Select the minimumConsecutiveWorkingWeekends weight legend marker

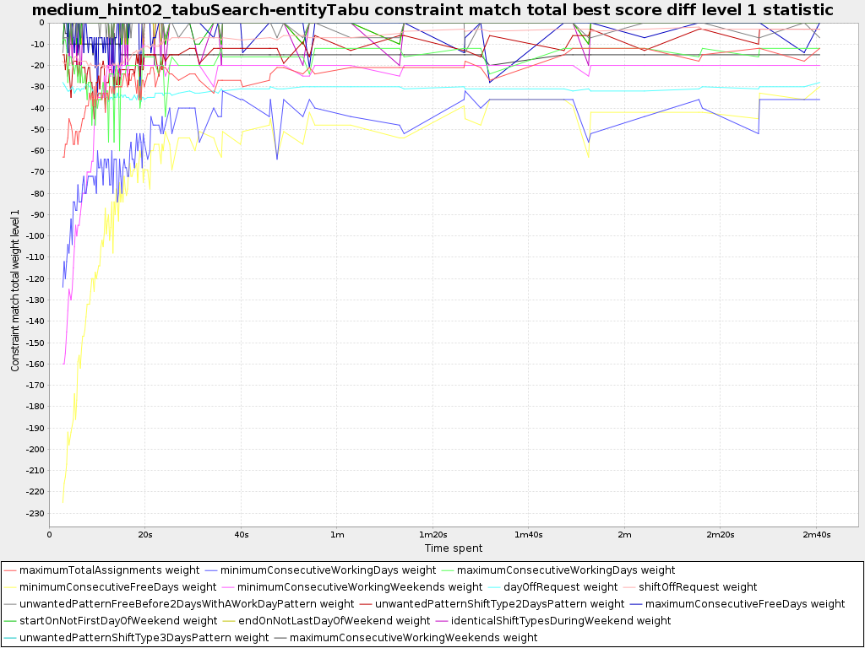(x=231, y=587)
